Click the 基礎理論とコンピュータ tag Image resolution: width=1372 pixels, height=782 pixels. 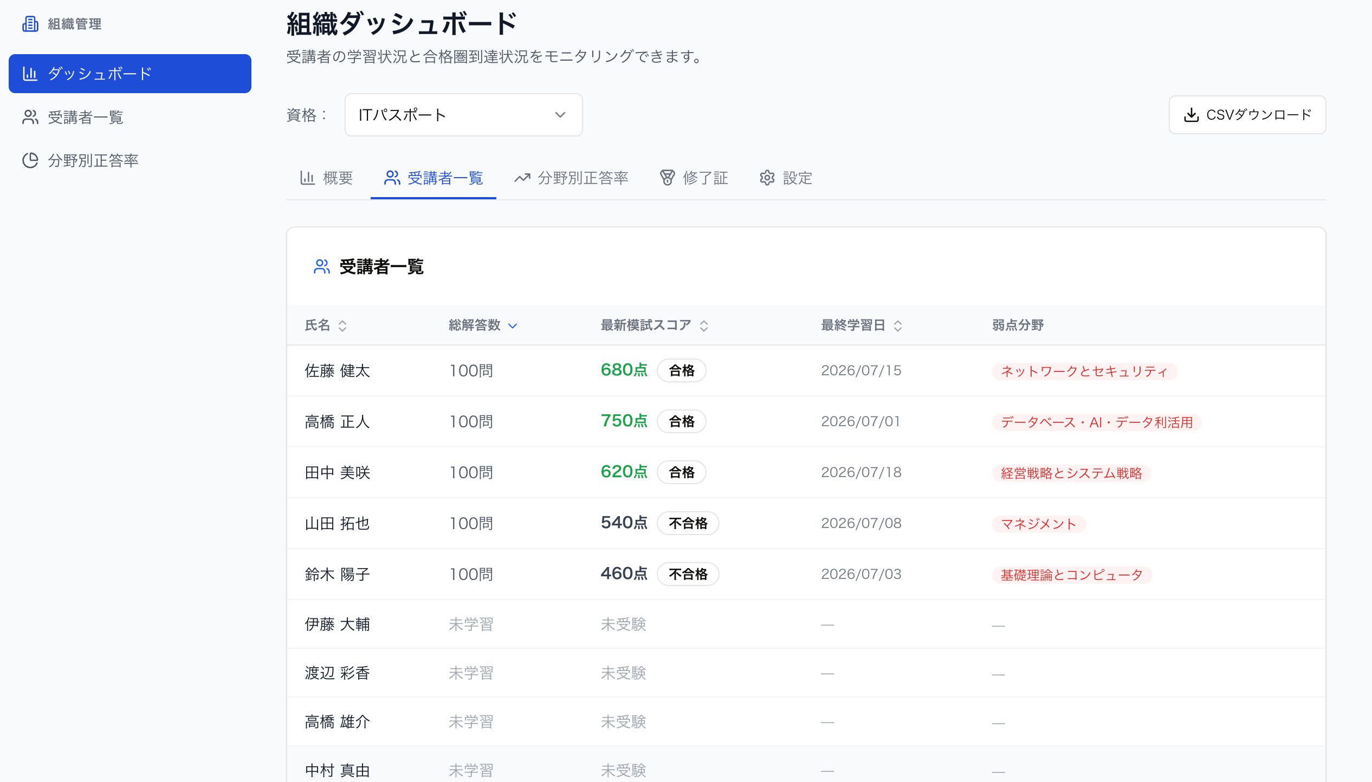point(1072,575)
